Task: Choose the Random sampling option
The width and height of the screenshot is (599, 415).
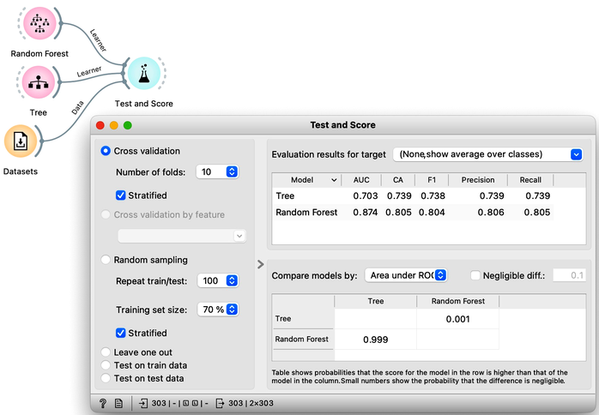Action: coord(106,260)
